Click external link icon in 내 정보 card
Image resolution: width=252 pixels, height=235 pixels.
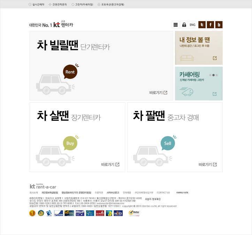click(215, 58)
